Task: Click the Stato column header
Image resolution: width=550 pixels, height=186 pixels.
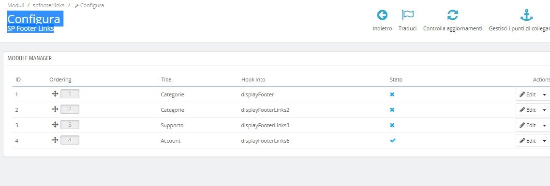Action: pos(396,80)
